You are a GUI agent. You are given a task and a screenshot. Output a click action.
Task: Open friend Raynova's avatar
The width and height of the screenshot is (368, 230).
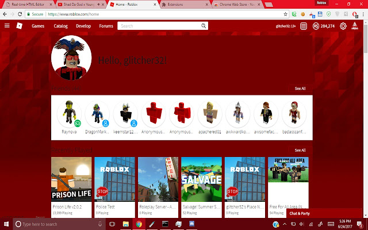pyautogui.click(x=69, y=114)
